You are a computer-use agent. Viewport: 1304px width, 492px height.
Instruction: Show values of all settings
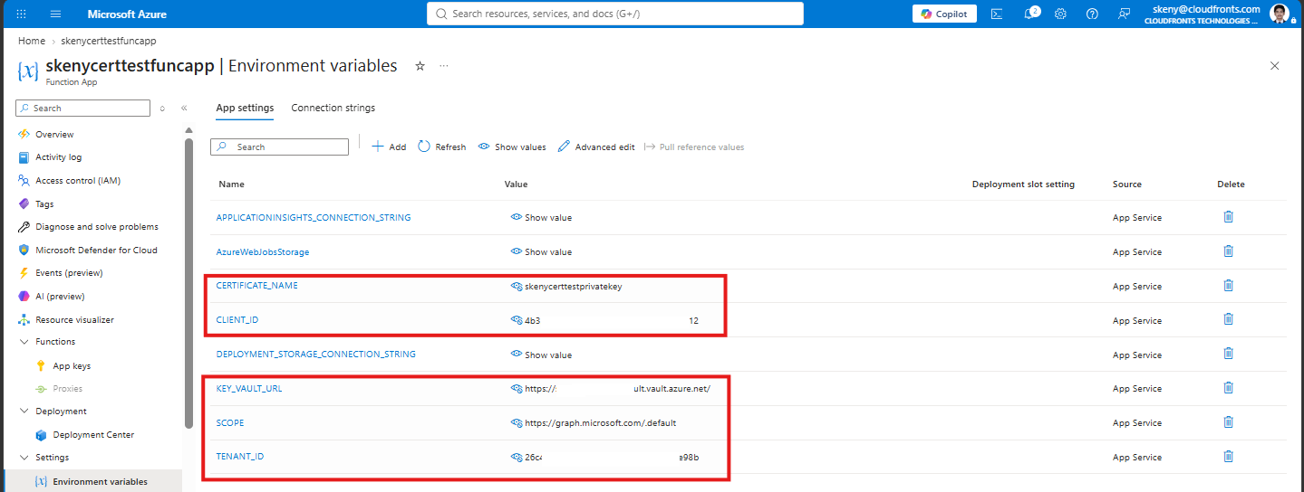(512, 147)
